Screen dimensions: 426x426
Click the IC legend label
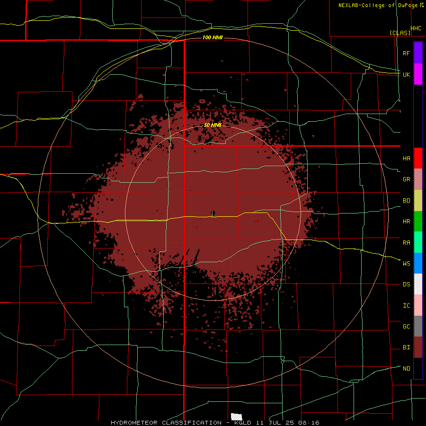406,306
